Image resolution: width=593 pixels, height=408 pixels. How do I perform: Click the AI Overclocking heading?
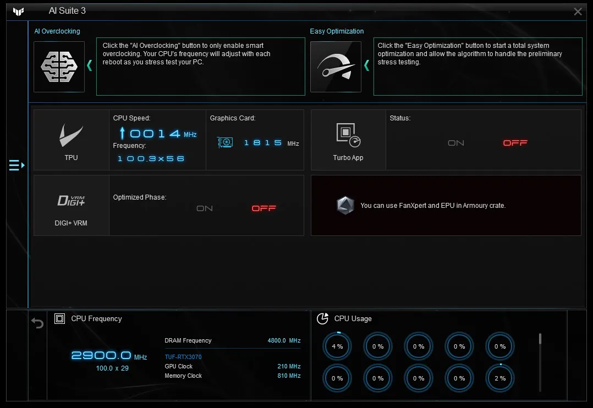(x=57, y=31)
